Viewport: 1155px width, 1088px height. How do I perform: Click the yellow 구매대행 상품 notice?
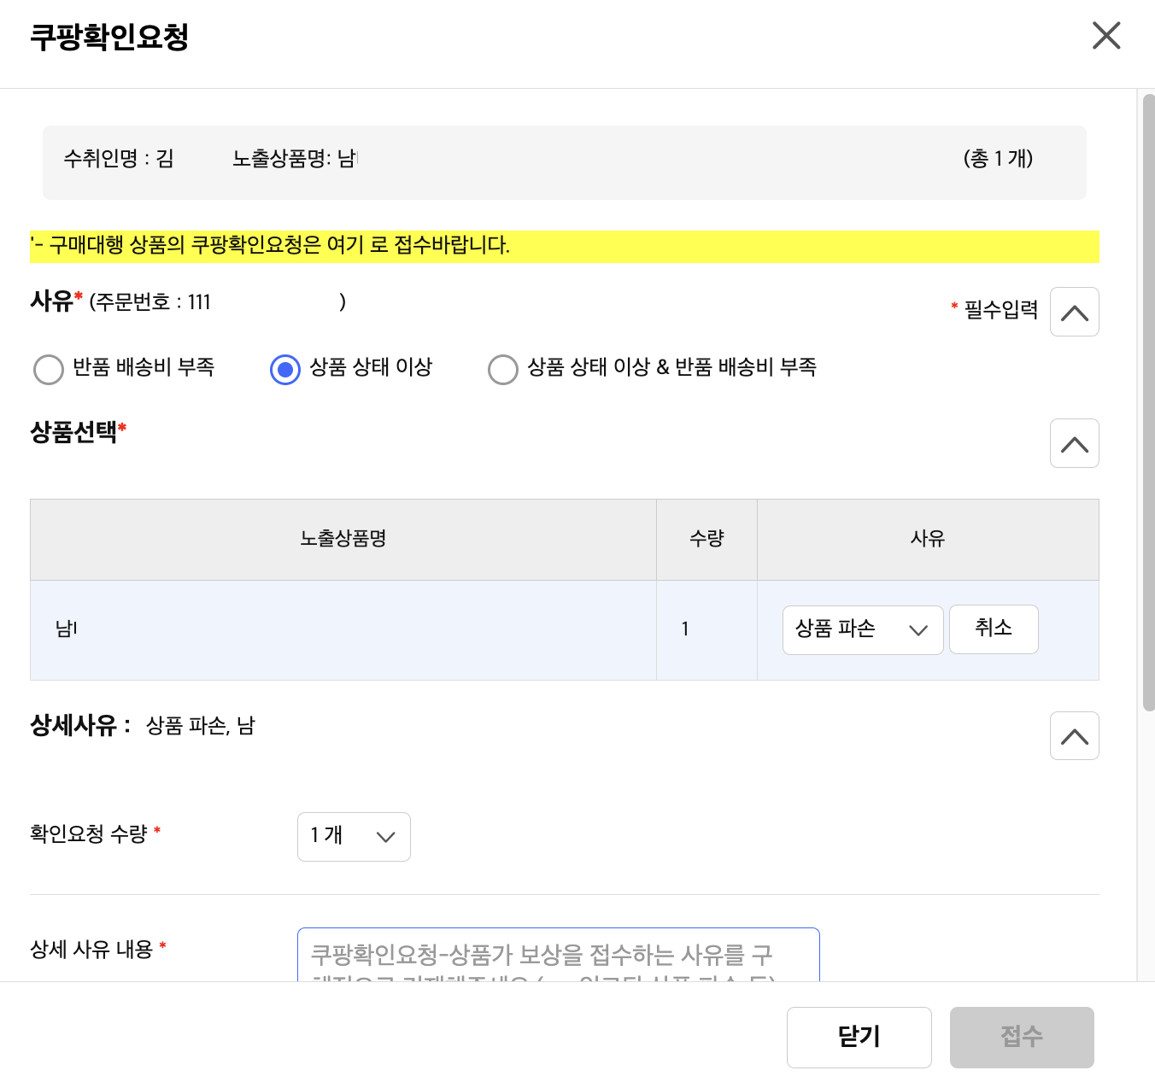click(565, 246)
